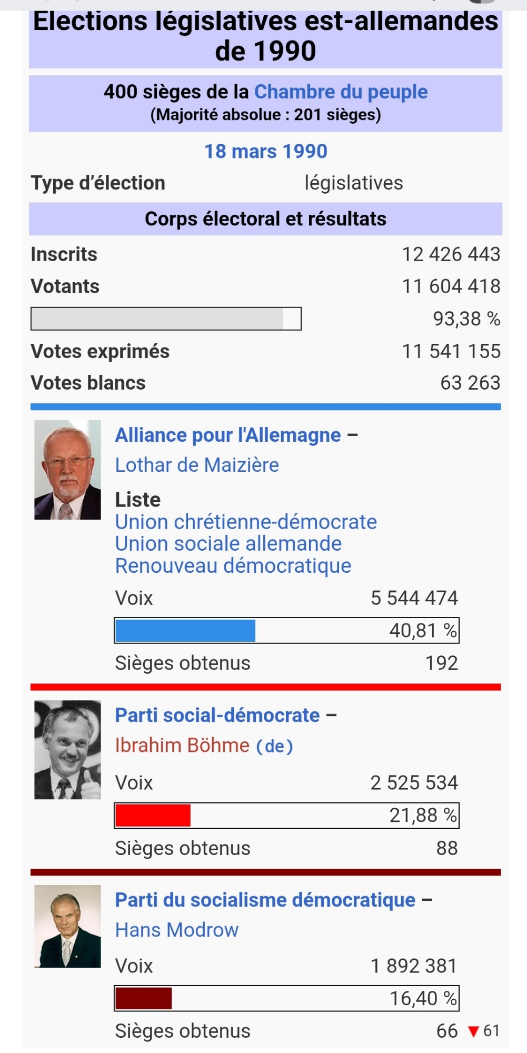The height and width of the screenshot is (1053, 527).
Task: Open the 18 mars 1990 date link
Action: pos(265,152)
